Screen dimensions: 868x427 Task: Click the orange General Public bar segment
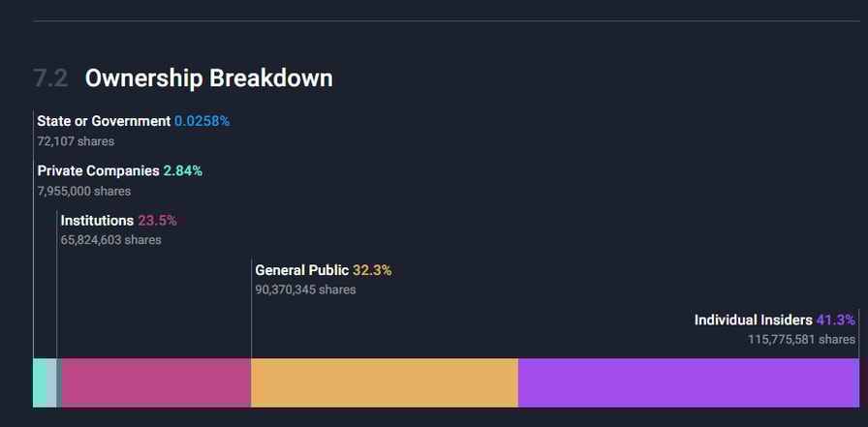385,382
